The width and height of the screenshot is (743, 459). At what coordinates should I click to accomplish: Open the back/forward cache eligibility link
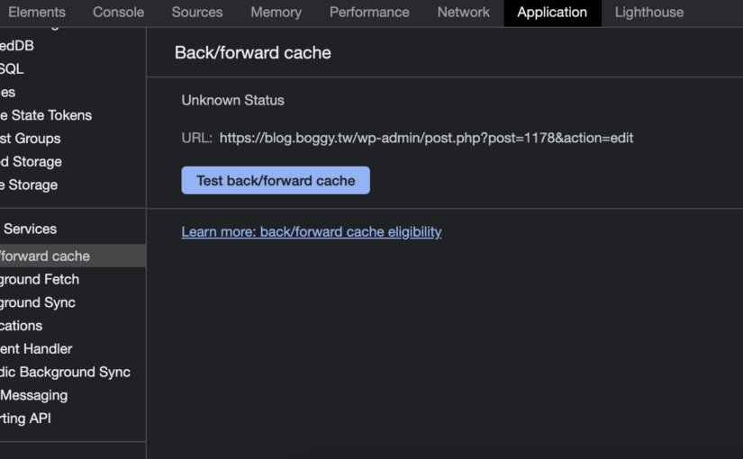click(311, 231)
